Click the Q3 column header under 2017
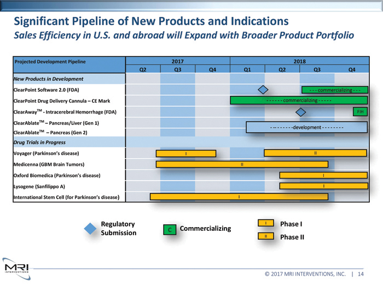383x286 pixels. click(178, 69)
